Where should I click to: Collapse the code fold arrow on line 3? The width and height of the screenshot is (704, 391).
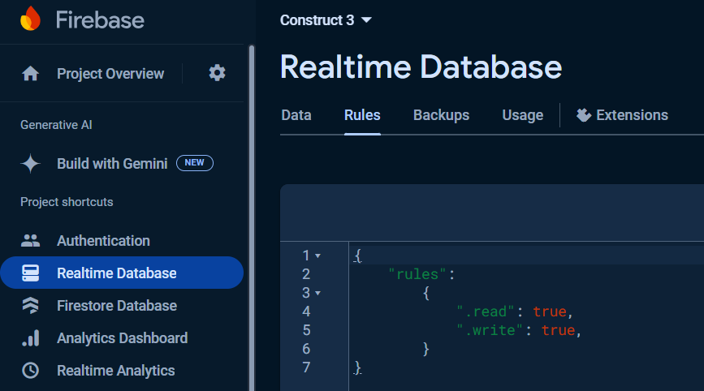click(317, 293)
